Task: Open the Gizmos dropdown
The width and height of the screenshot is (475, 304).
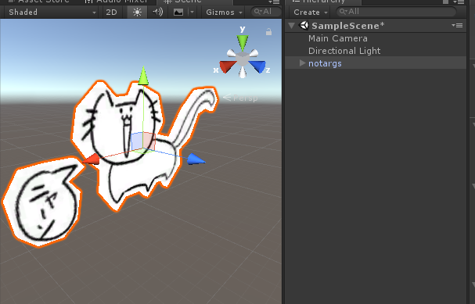Action: (x=224, y=12)
